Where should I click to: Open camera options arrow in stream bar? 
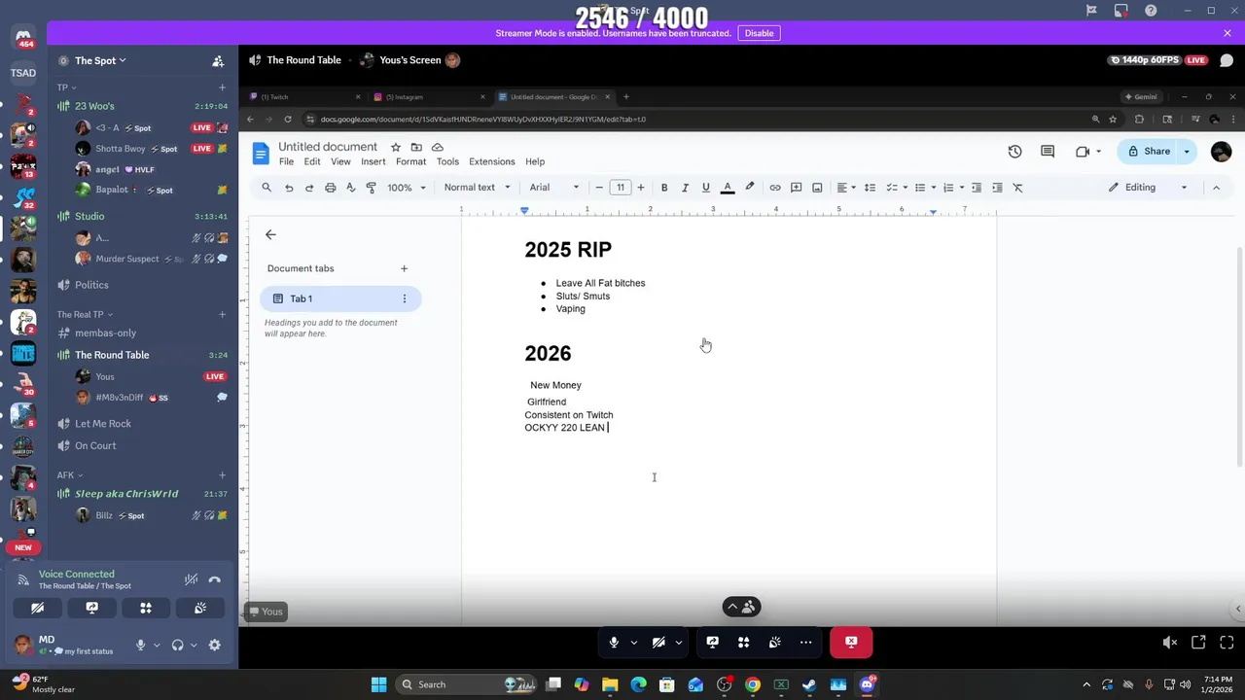(679, 642)
